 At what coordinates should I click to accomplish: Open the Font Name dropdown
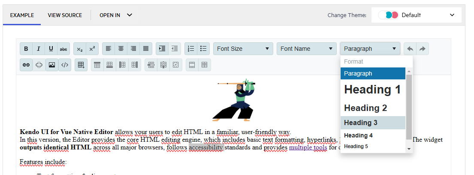[307, 49]
